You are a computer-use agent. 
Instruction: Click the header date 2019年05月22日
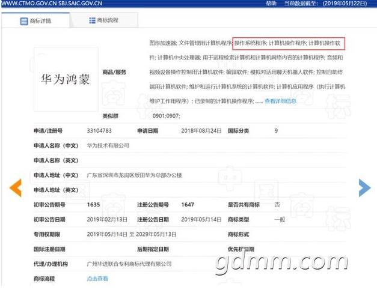pyautogui.click(x=345, y=4)
